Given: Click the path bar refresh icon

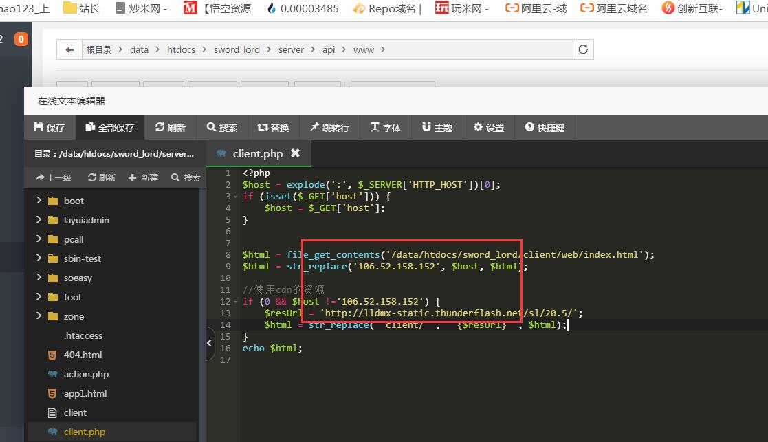Looking at the screenshot, I should point(583,49).
